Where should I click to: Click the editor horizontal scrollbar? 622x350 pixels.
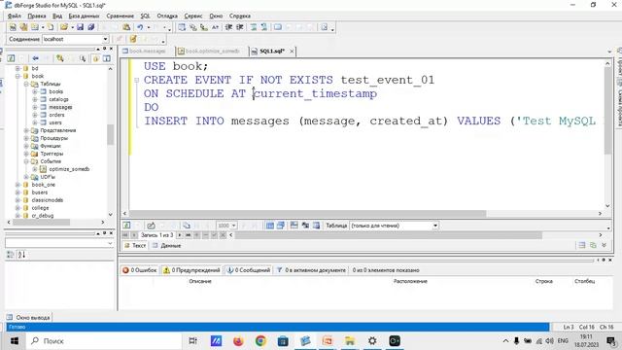pos(308,214)
